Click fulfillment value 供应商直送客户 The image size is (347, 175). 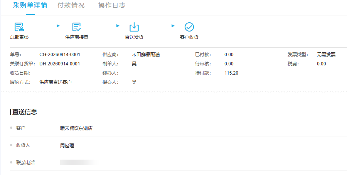pos(55,82)
